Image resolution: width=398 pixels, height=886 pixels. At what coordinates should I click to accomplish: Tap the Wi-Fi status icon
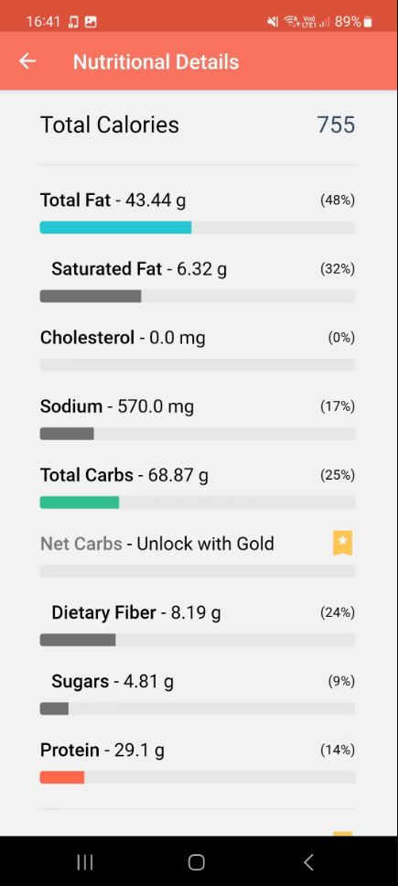pyautogui.click(x=291, y=22)
